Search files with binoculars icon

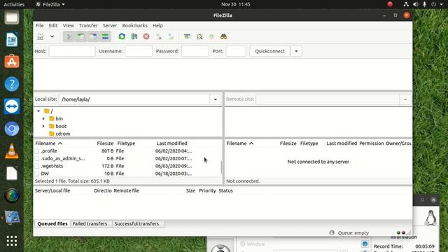click(x=224, y=36)
